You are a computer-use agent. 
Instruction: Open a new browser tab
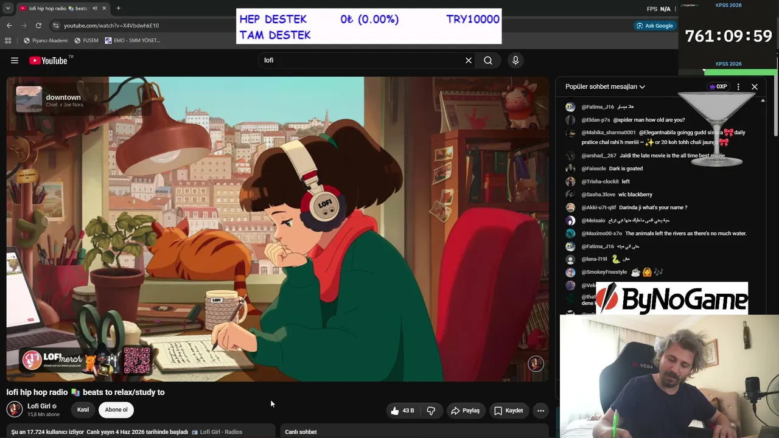click(118, 9)
